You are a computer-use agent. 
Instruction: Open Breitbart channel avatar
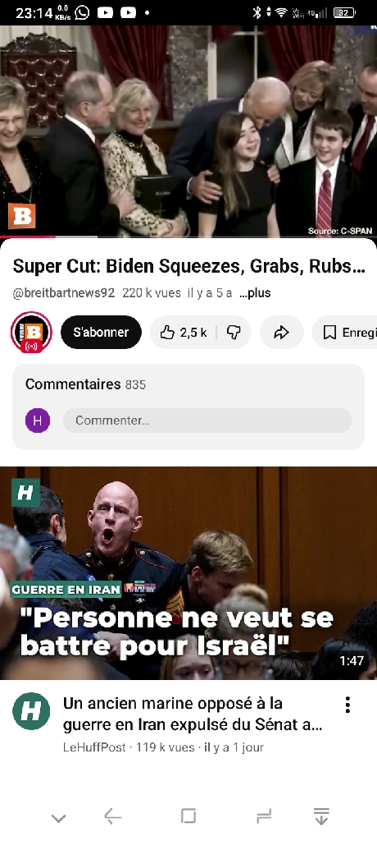coord(31,333)
